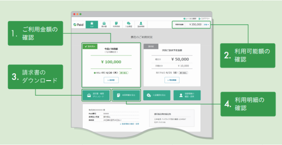Click the 次回ご請求予定金額 card title

[x=172, y=51]
